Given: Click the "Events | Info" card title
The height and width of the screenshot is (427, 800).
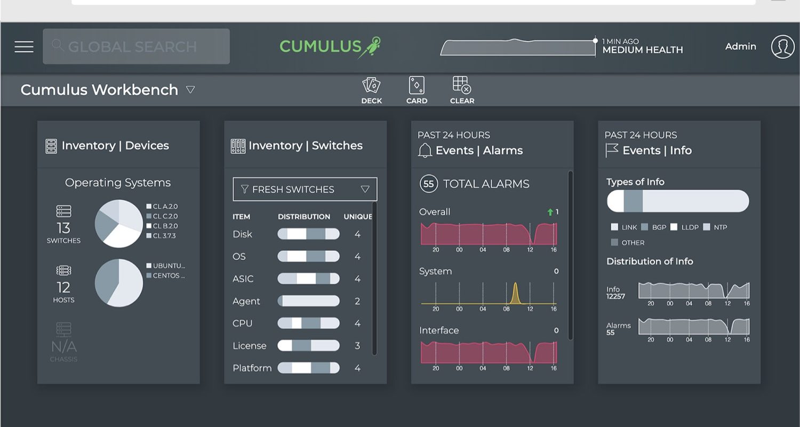Looking at the screenshot, I should pos(657,151).
